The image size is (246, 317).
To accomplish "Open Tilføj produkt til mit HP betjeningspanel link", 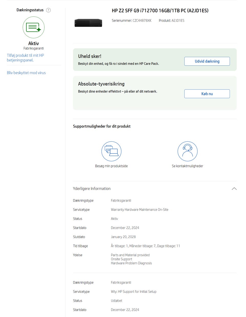I will 25,58.
